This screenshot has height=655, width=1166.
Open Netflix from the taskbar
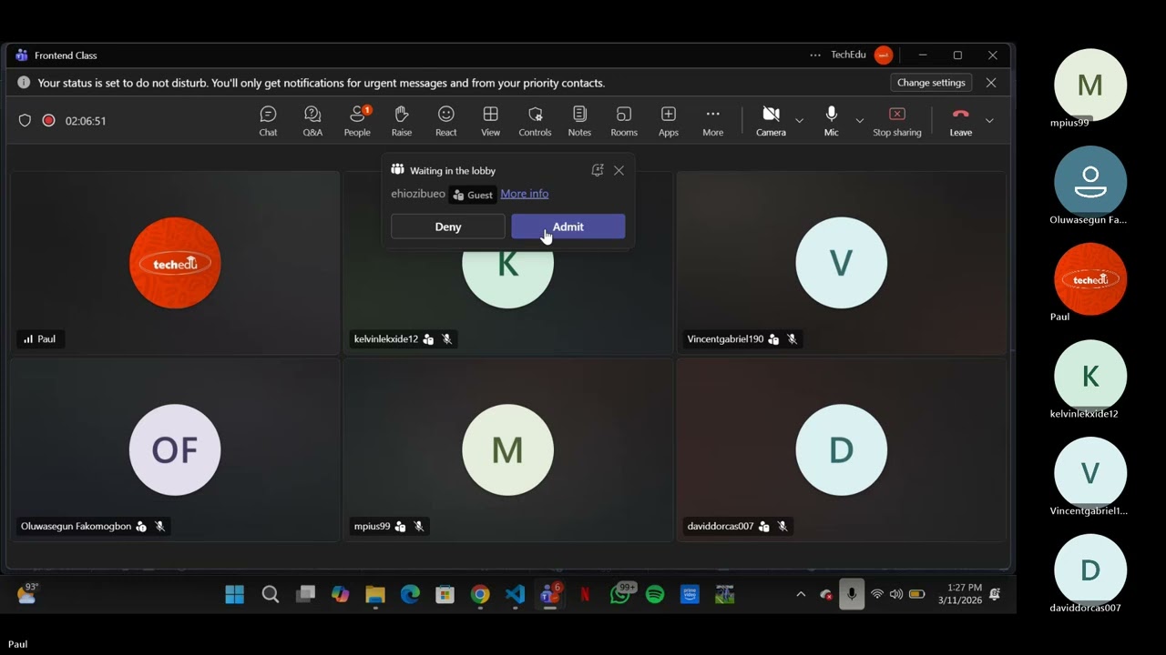click(x=585, y=595)
